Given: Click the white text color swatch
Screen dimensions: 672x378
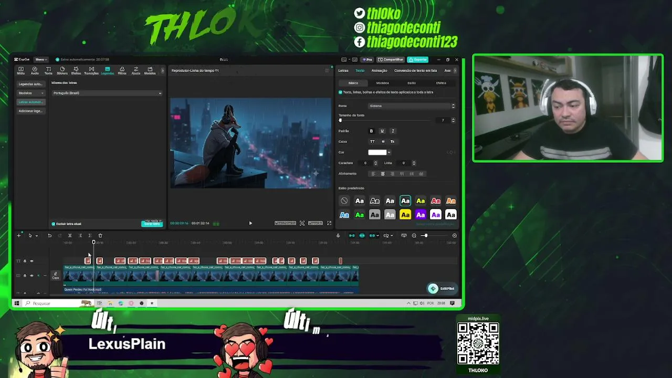Looking at the screenshot, I should click(x=377, y=153).
